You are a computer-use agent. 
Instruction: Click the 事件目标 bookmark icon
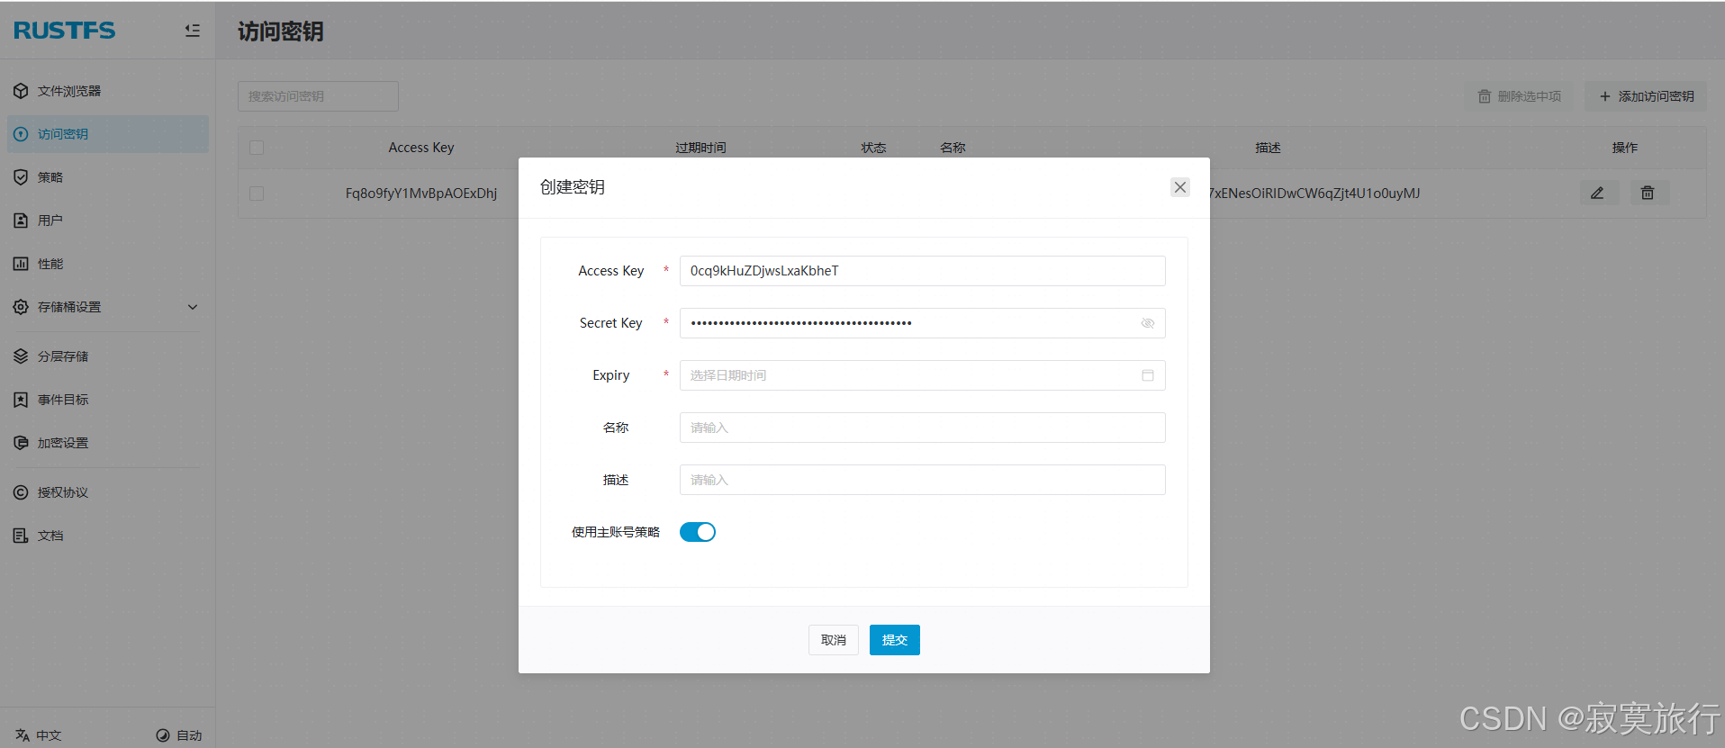(x=21, y=400)
